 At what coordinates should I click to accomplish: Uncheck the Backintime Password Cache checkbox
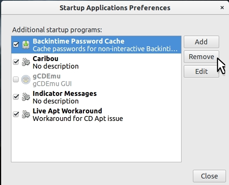point(16,45)
